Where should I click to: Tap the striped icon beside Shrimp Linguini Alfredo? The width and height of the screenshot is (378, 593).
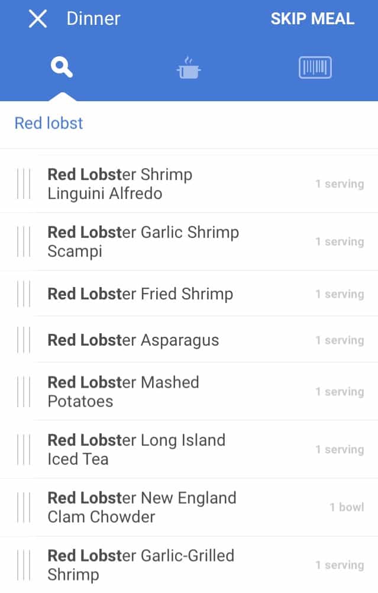click(23, 184)
